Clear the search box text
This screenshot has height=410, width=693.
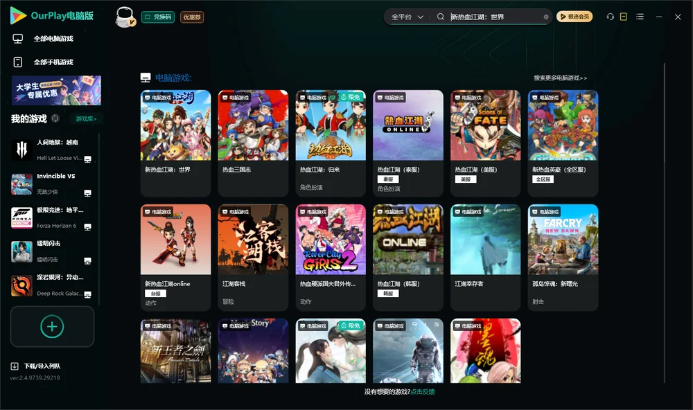coord(546,17)
